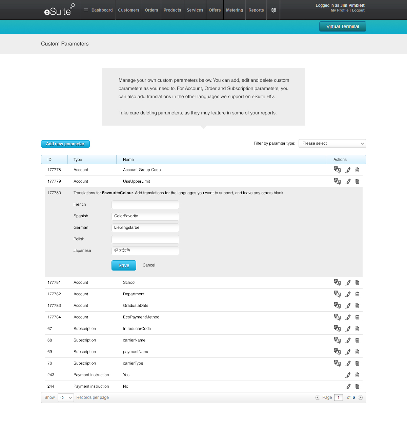The image size is (407, 425).
Task: Click Add new parameter button
Action: click(x=65, y=144)
